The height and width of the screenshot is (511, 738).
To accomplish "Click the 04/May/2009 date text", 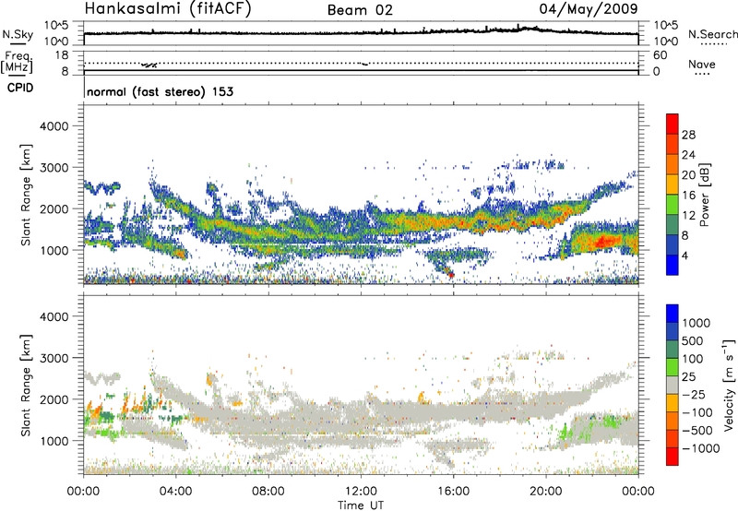I will (589, 9).
